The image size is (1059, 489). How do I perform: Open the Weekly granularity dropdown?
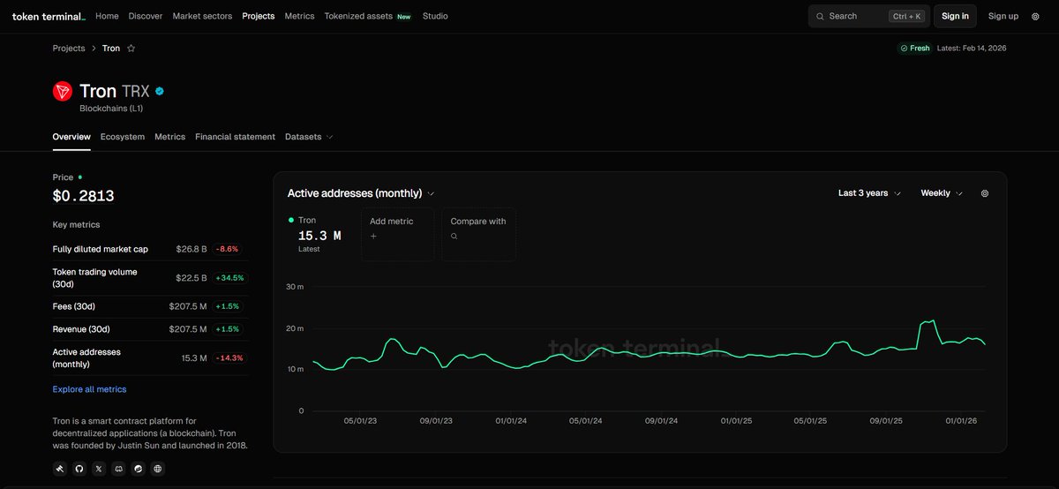pyautogui.click(x=942, y=193)
